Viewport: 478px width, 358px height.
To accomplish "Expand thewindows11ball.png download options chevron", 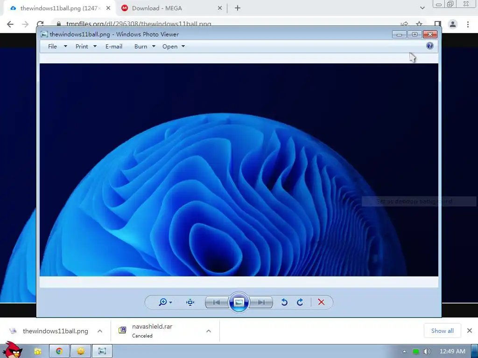I will click(x=100, y=331).
